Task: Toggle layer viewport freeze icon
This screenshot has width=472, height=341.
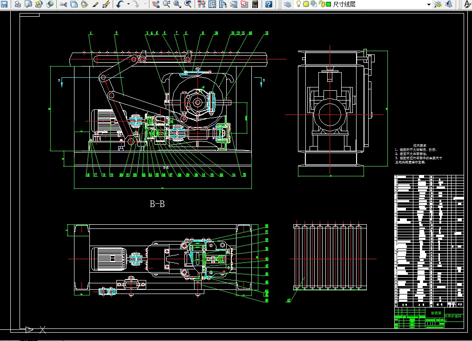Action: (x=314, y=4)
